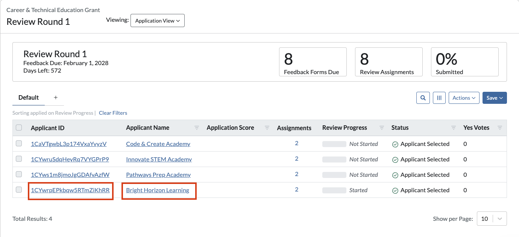This screenshot has height=237, width=519.
Task: Select the Default tab
Action: point(29,97)
